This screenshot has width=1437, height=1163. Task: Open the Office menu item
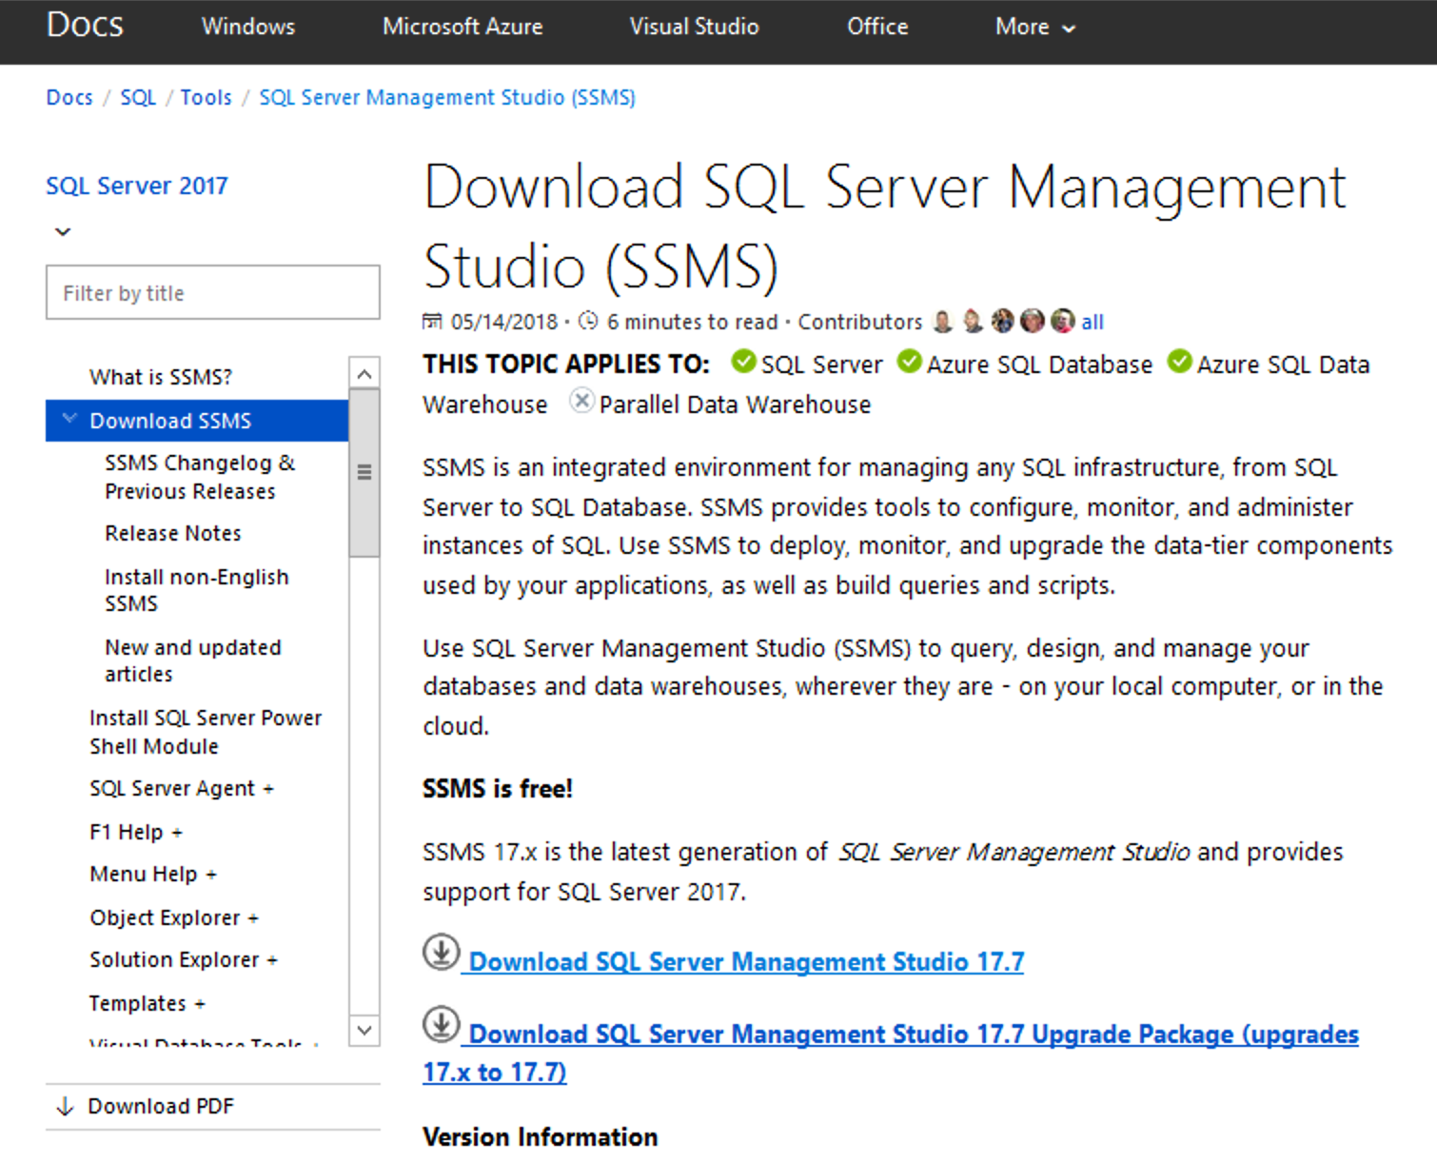point(877,27)
